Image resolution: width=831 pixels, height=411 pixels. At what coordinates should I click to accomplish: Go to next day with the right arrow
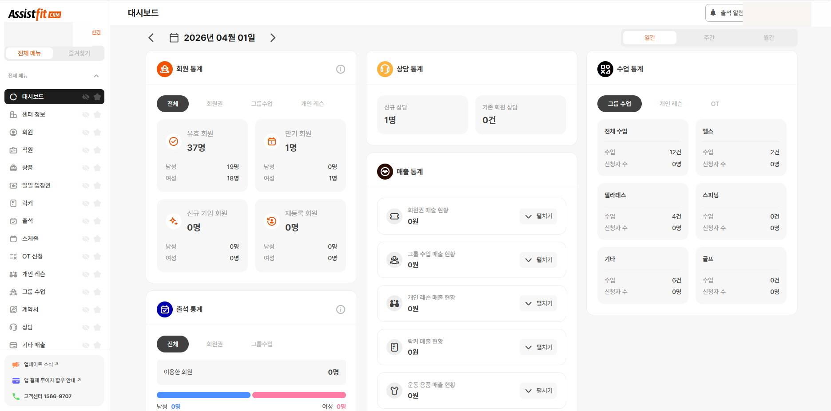click(273, 38)
